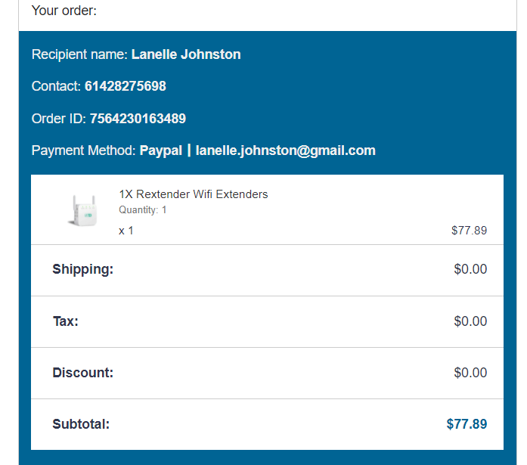Click the Subtotal label
Image resolution: width=527 pixels, height=465 pixels.
point(81,424)
